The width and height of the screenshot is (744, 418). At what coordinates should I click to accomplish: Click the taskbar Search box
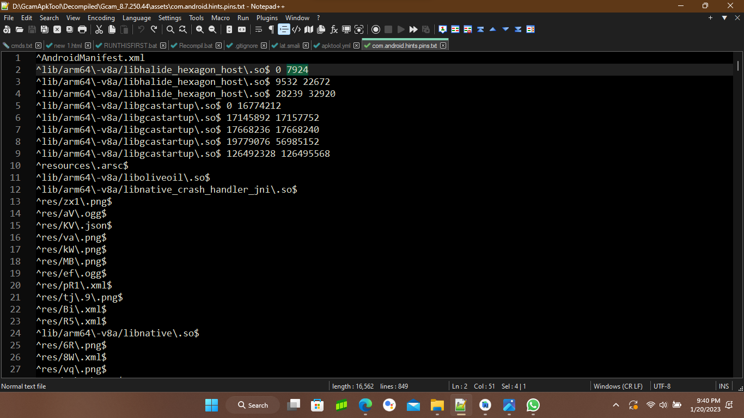[254, 405]
